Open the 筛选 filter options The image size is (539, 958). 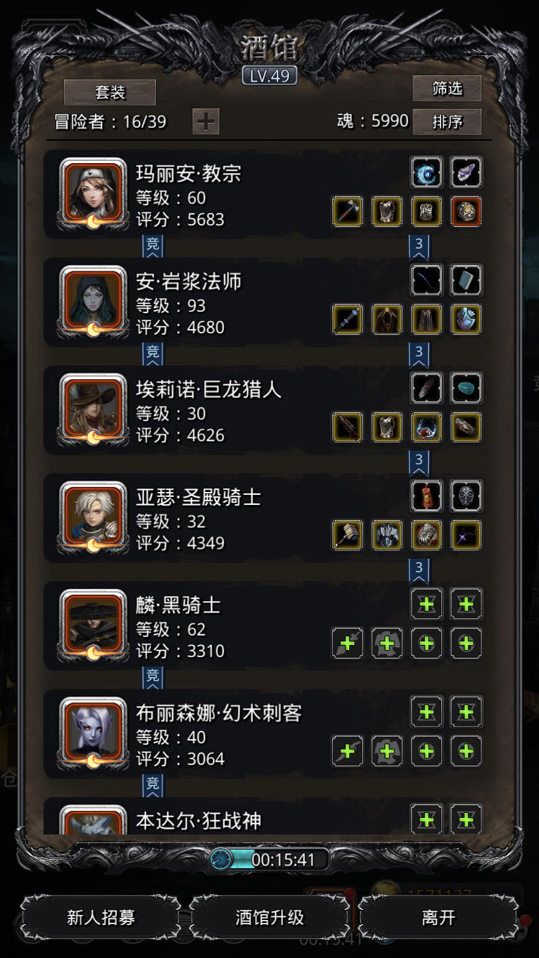[x=447, y=88]
